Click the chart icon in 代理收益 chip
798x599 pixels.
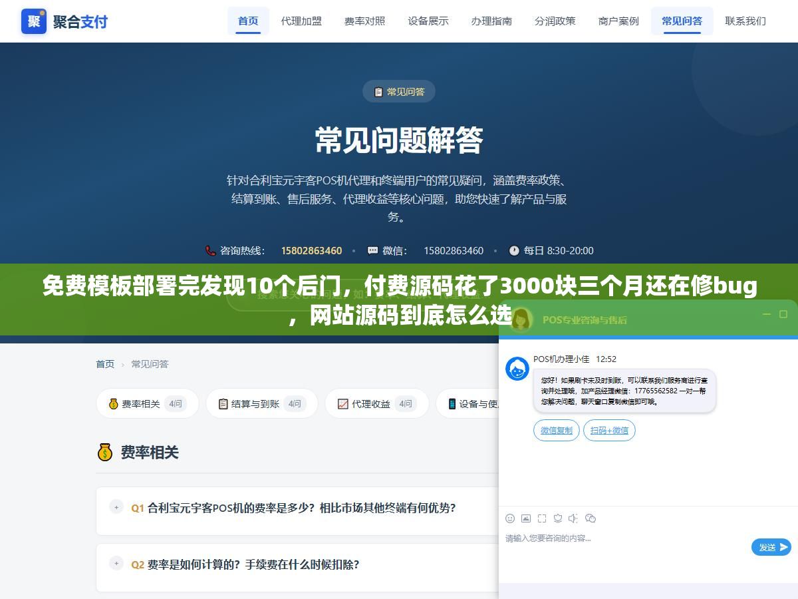(343, 403)
